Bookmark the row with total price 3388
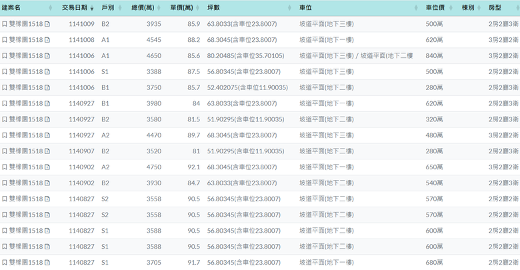The image size is (520, 270). [4, 71]
